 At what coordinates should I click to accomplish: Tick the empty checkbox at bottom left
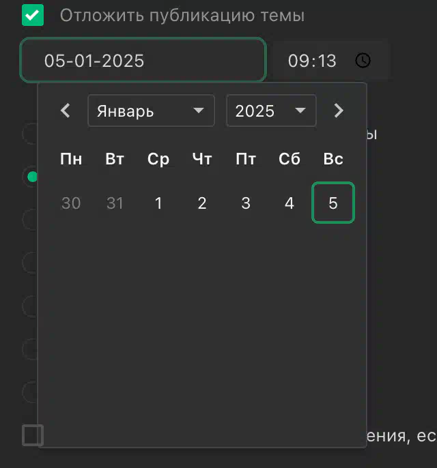pos(33,435)
